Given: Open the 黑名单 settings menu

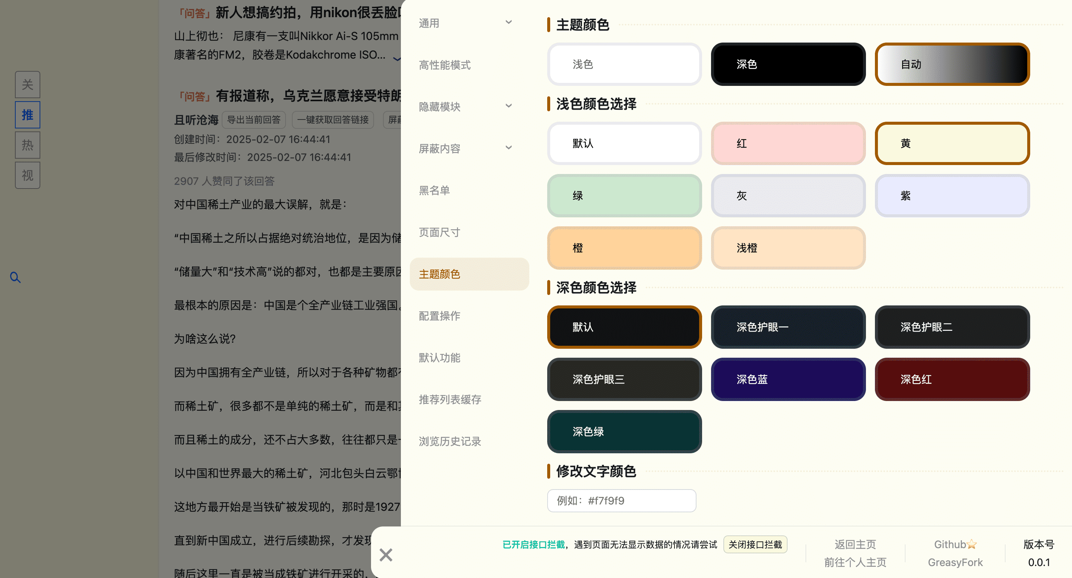Looking at the screenshot, I should point(434,190).
